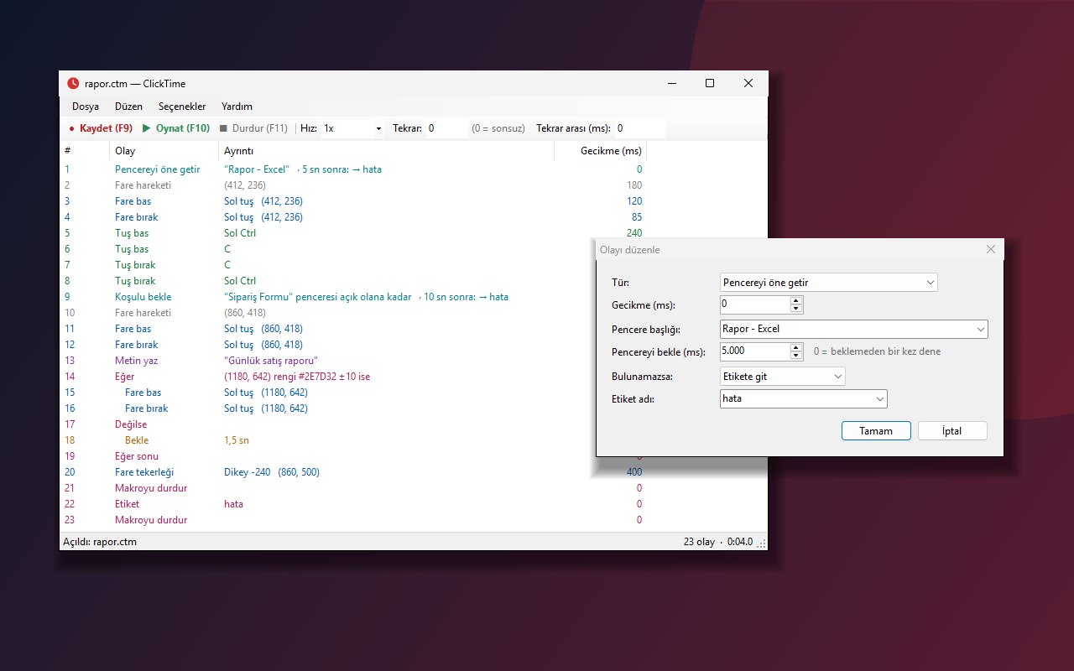The height and width of the screenshot is (671, 1074).
Task: Open the Düzen menu
Action: pyautogui.click(x=128, y=107)
